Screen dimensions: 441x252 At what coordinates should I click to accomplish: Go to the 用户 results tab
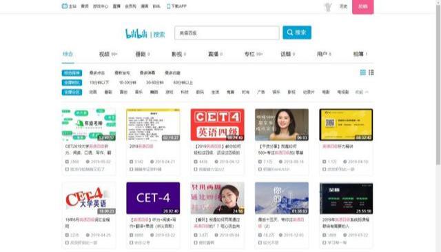pos(324,54)
